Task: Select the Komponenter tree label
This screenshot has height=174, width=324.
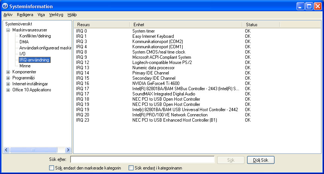Action: pyautogui.click(x=24, y=72)
